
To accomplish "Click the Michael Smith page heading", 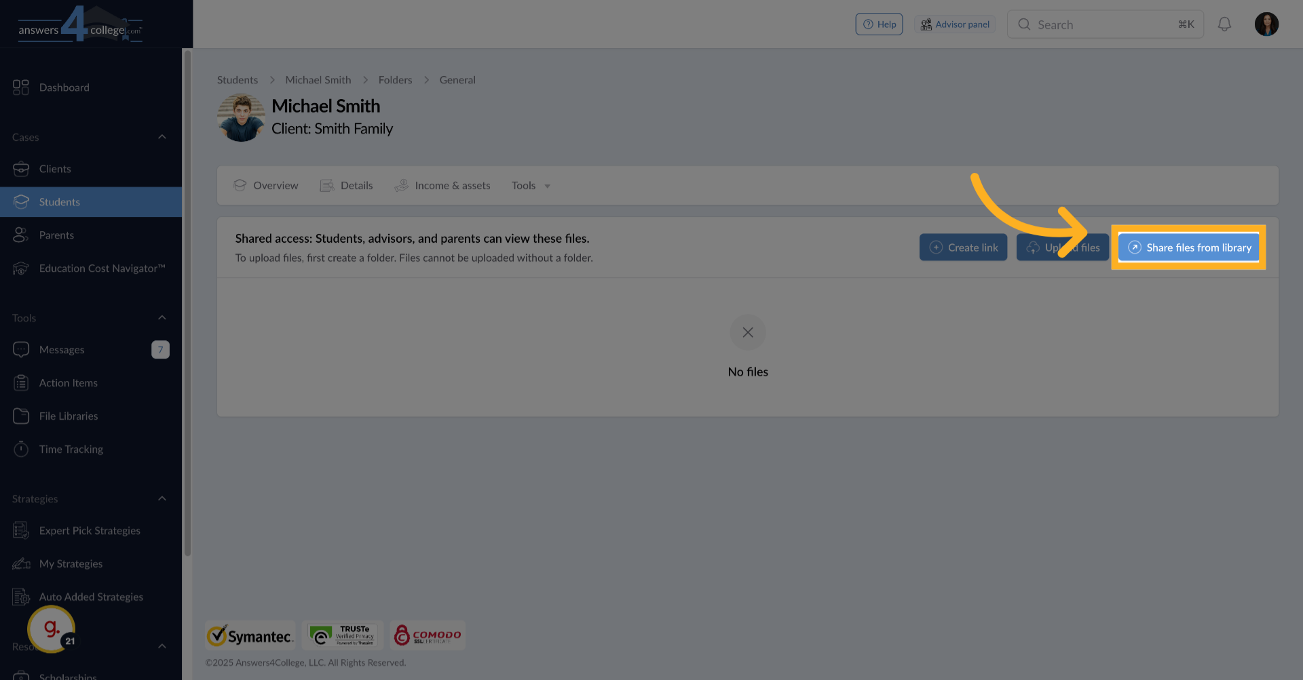I will tap(326, 106).
